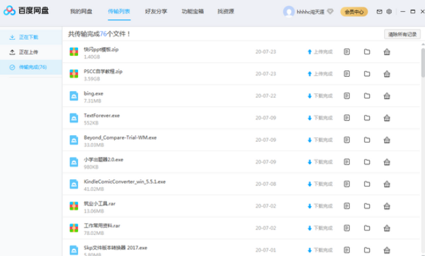The image size is (425, 256).
Task: Show 正在下载 list in sidebar
Action: pos(31,37)
